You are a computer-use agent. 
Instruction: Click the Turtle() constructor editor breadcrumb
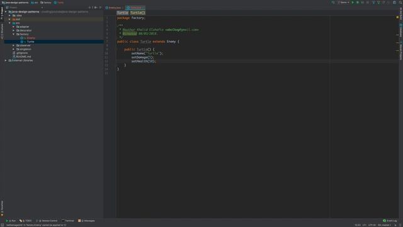pos(137,13)
